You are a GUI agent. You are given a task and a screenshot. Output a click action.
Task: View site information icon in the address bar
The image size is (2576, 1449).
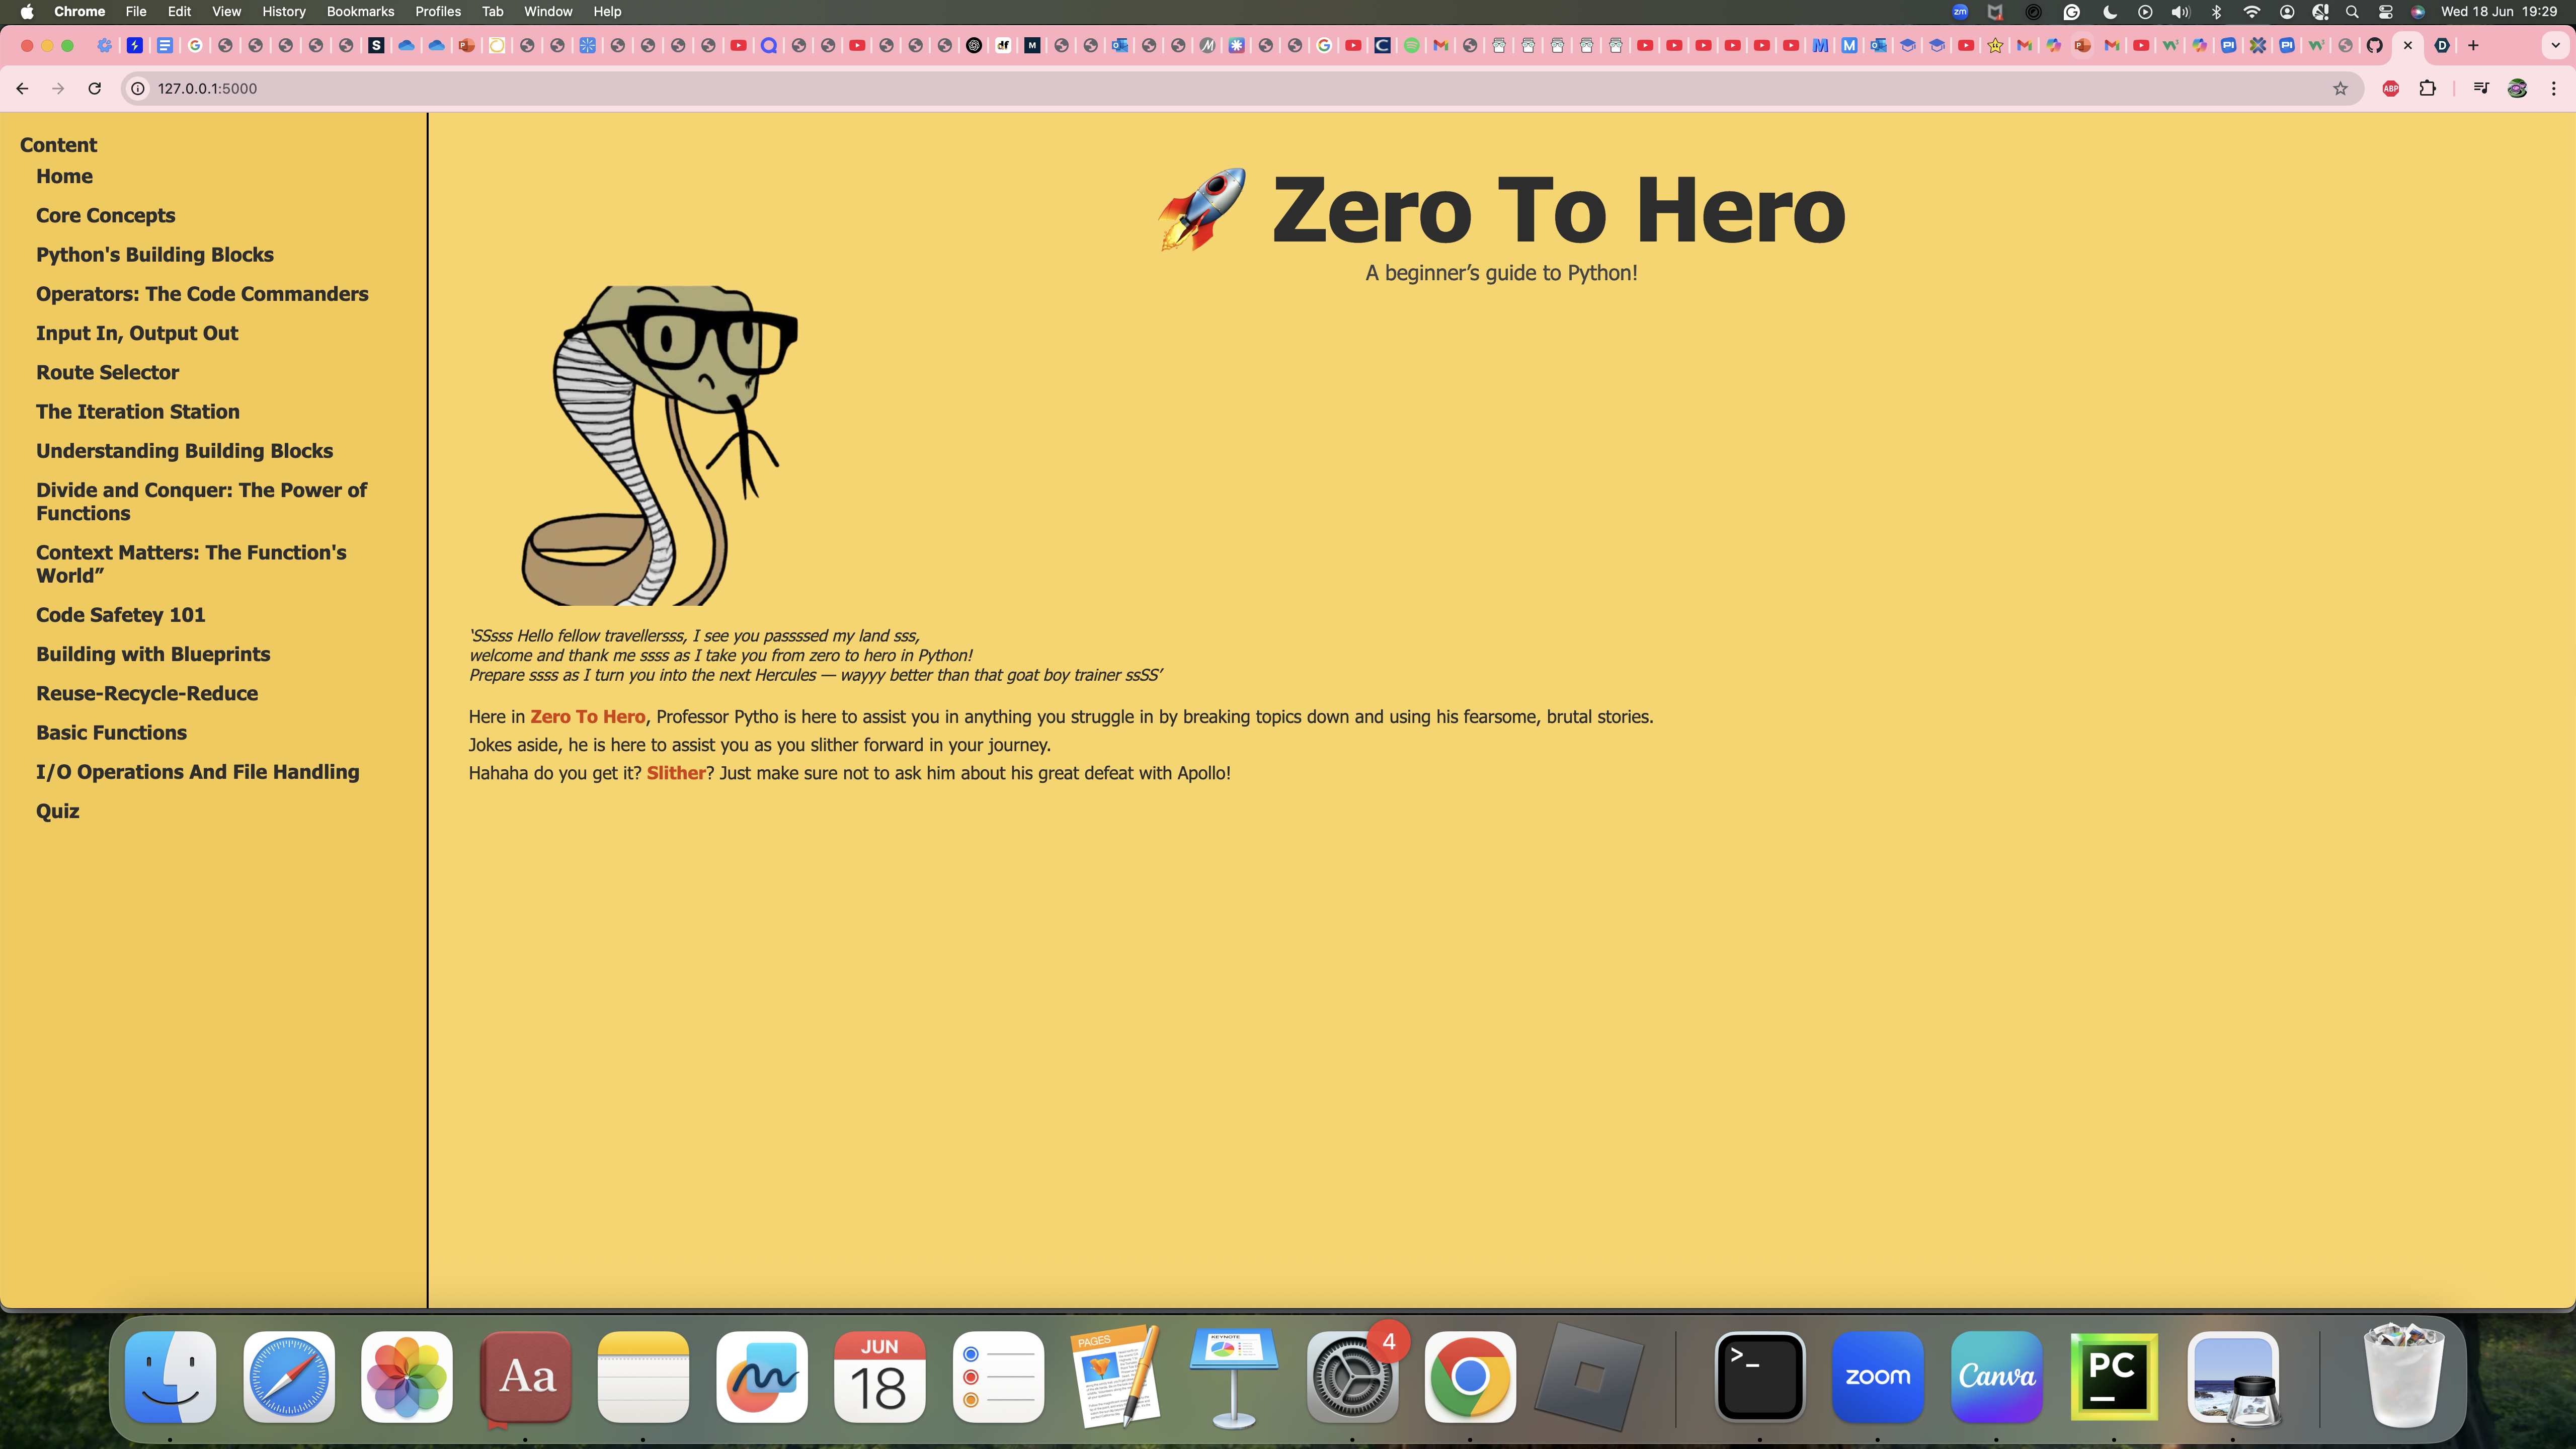tap(138, 88)
